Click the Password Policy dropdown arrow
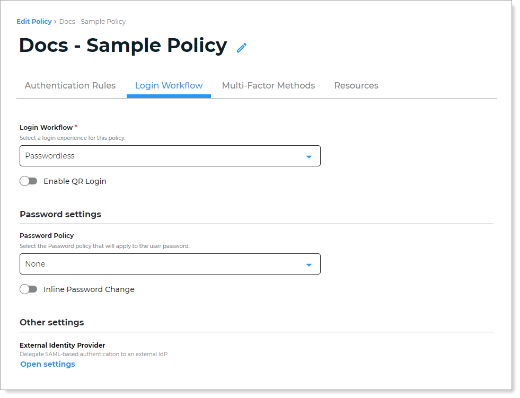The width and height of the screenshot is (520, 398). pyautogui.click(x=309, y=264)
